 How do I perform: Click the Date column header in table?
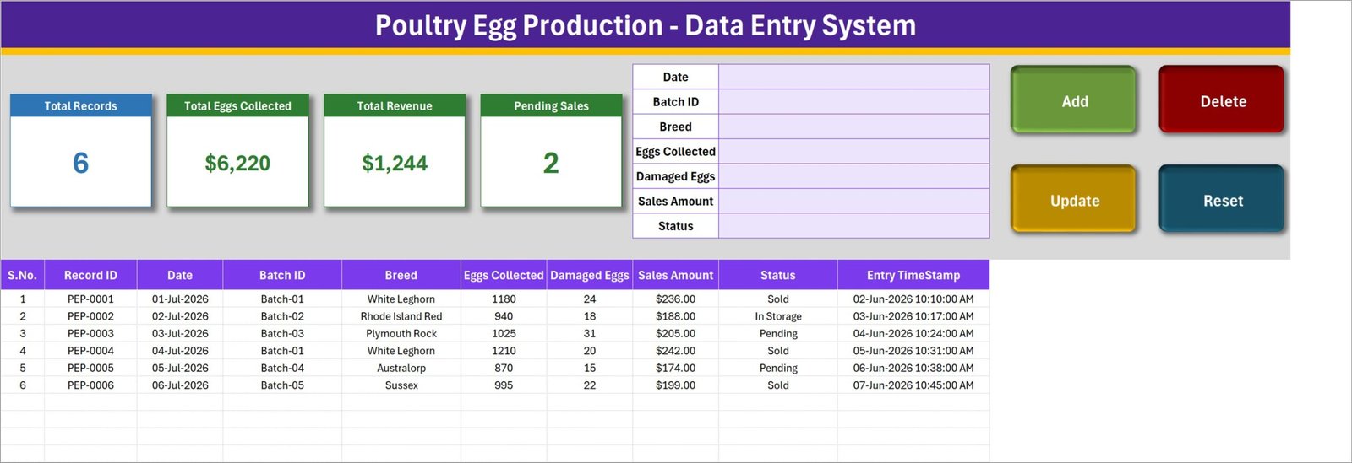[180, 275]
